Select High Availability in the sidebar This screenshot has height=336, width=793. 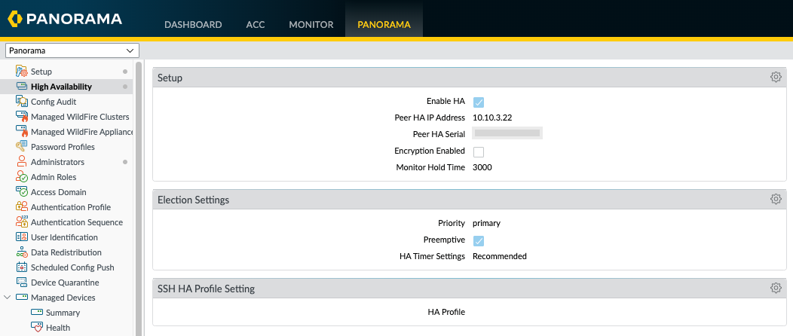[x=61, y=87]
